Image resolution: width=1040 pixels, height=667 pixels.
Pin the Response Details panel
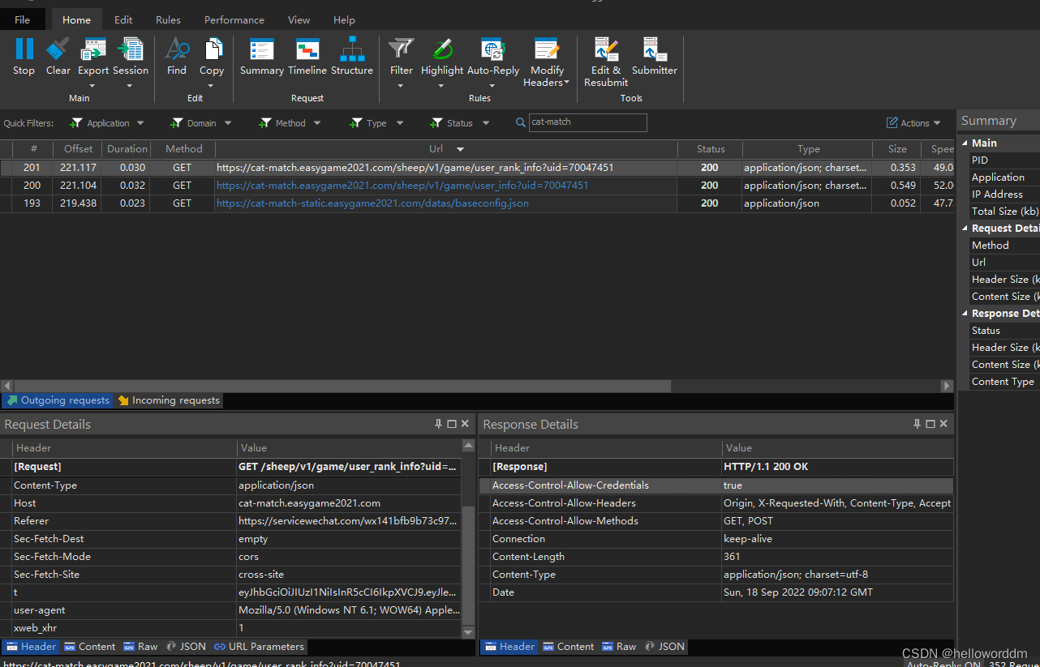(918, 424)
